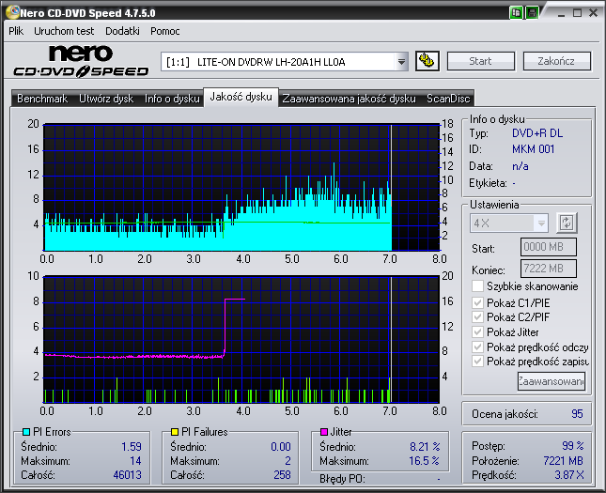Image resolution: width=606 pixels, height=493 pixels.
Task: Click the disc ID value MKM 001
Action: (533, 149)
